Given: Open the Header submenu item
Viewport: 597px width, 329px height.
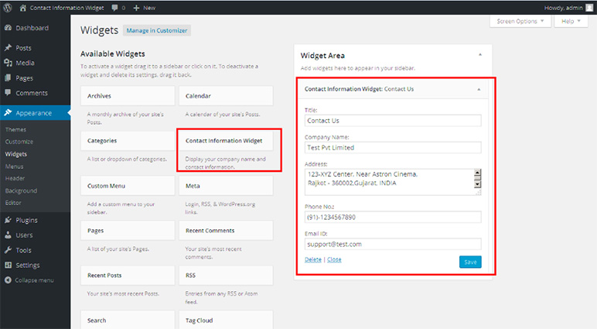Looking at the screenshot, I should click(15, 178).
